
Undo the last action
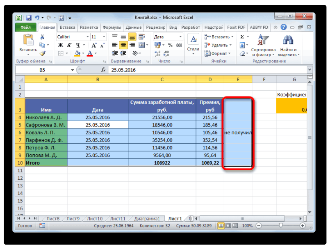(x=37, y=18)
